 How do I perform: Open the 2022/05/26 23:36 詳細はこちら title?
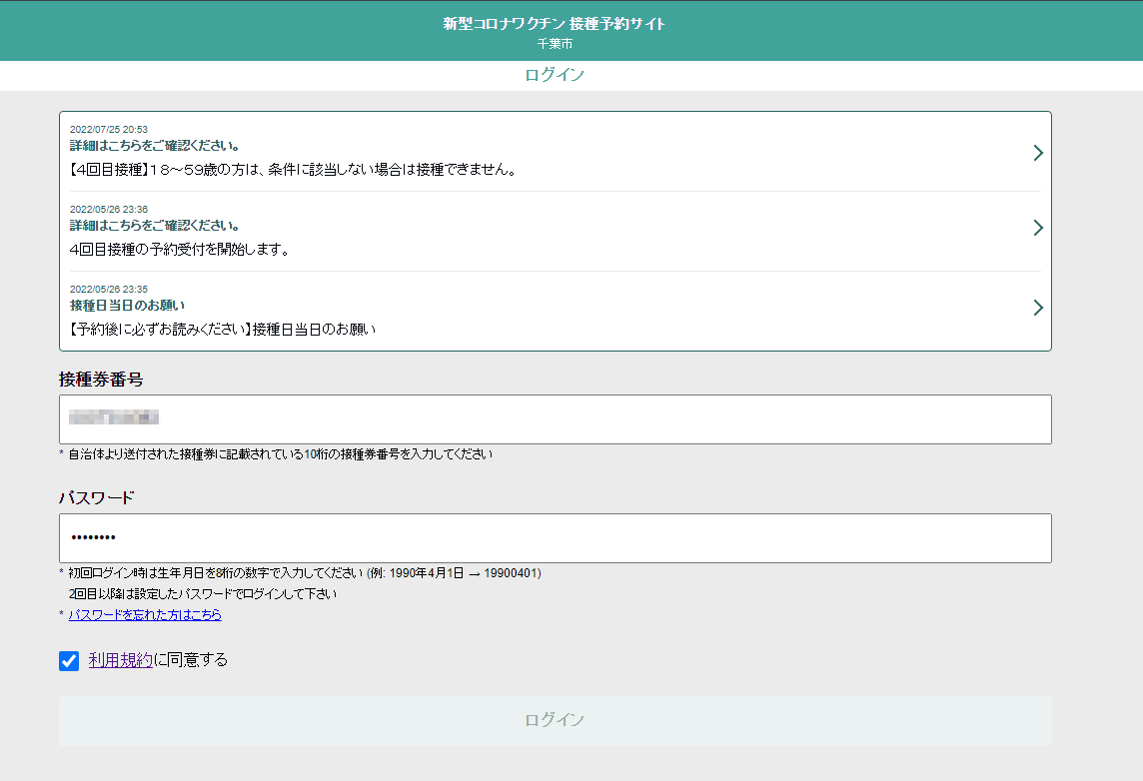tap(154, 226)
